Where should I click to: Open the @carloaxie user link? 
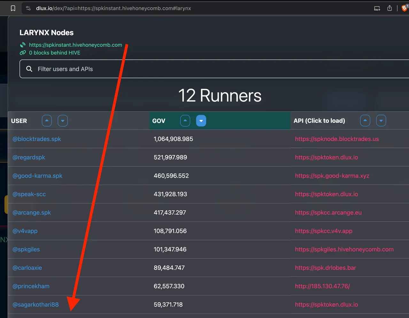click(x=27, y=268)
